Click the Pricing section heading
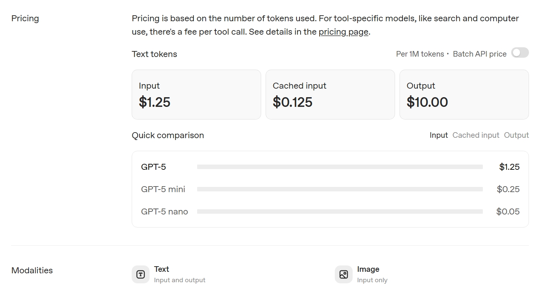The height and width of the screenshot is (296, 555). (25, 19)
